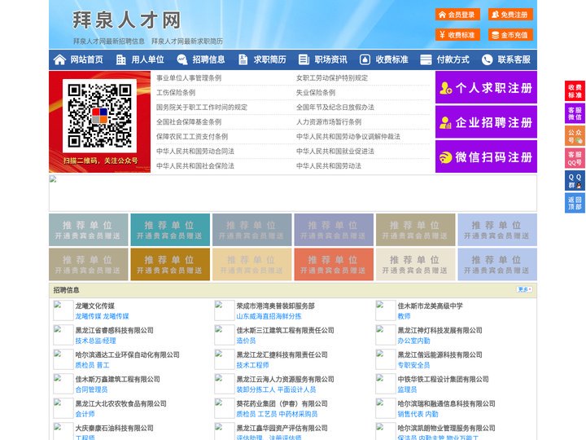Open 中华人民共和国社会保险法 link
Viewport: 586px width, 440px height.
tap(195, 165)
